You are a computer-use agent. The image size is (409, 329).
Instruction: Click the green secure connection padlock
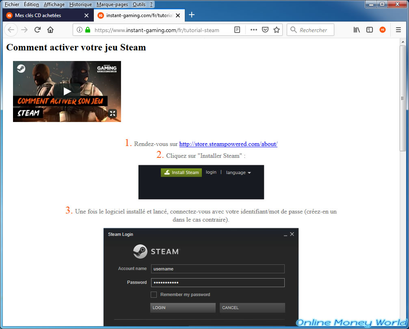tap(88, 30)
